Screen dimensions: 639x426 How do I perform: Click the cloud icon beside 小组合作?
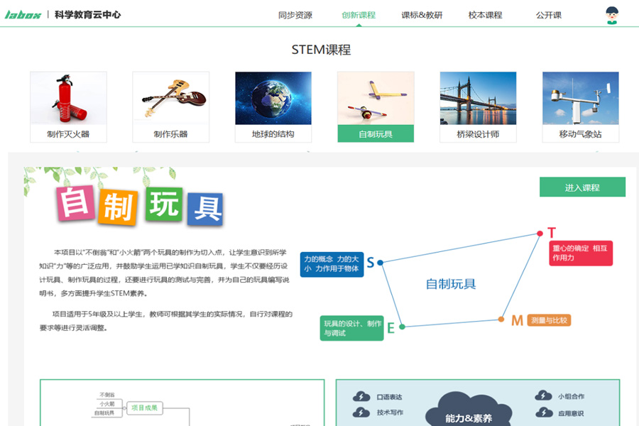point(543,395)
